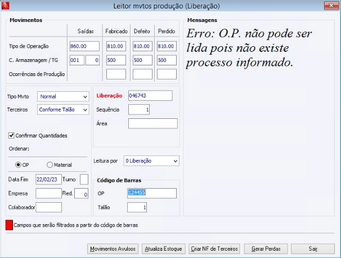The width and height of the screenshot is (341, 258).
Task: Click the Defeito C. Armazenagem field 500
Action: click(x=143, y=60)
